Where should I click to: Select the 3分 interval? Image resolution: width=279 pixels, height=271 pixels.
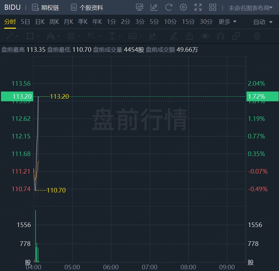click(x=140, y=22)
